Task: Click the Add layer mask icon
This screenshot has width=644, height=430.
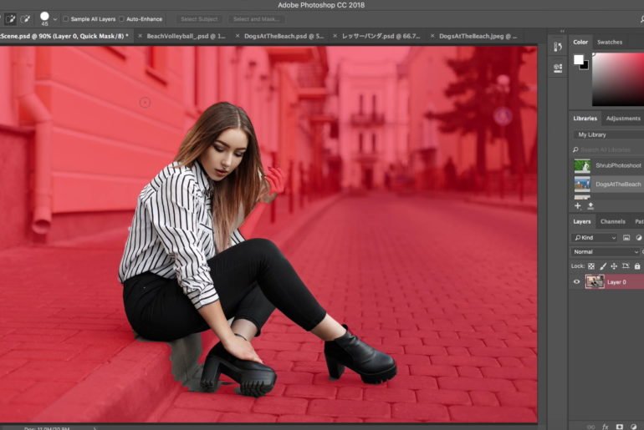Action: tap(620, 427)
